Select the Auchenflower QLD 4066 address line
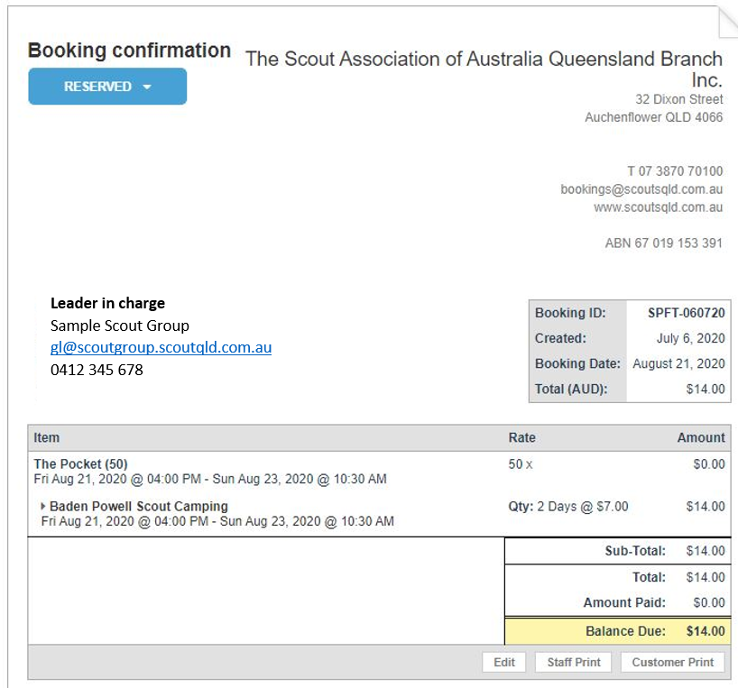 coord(654,117)
